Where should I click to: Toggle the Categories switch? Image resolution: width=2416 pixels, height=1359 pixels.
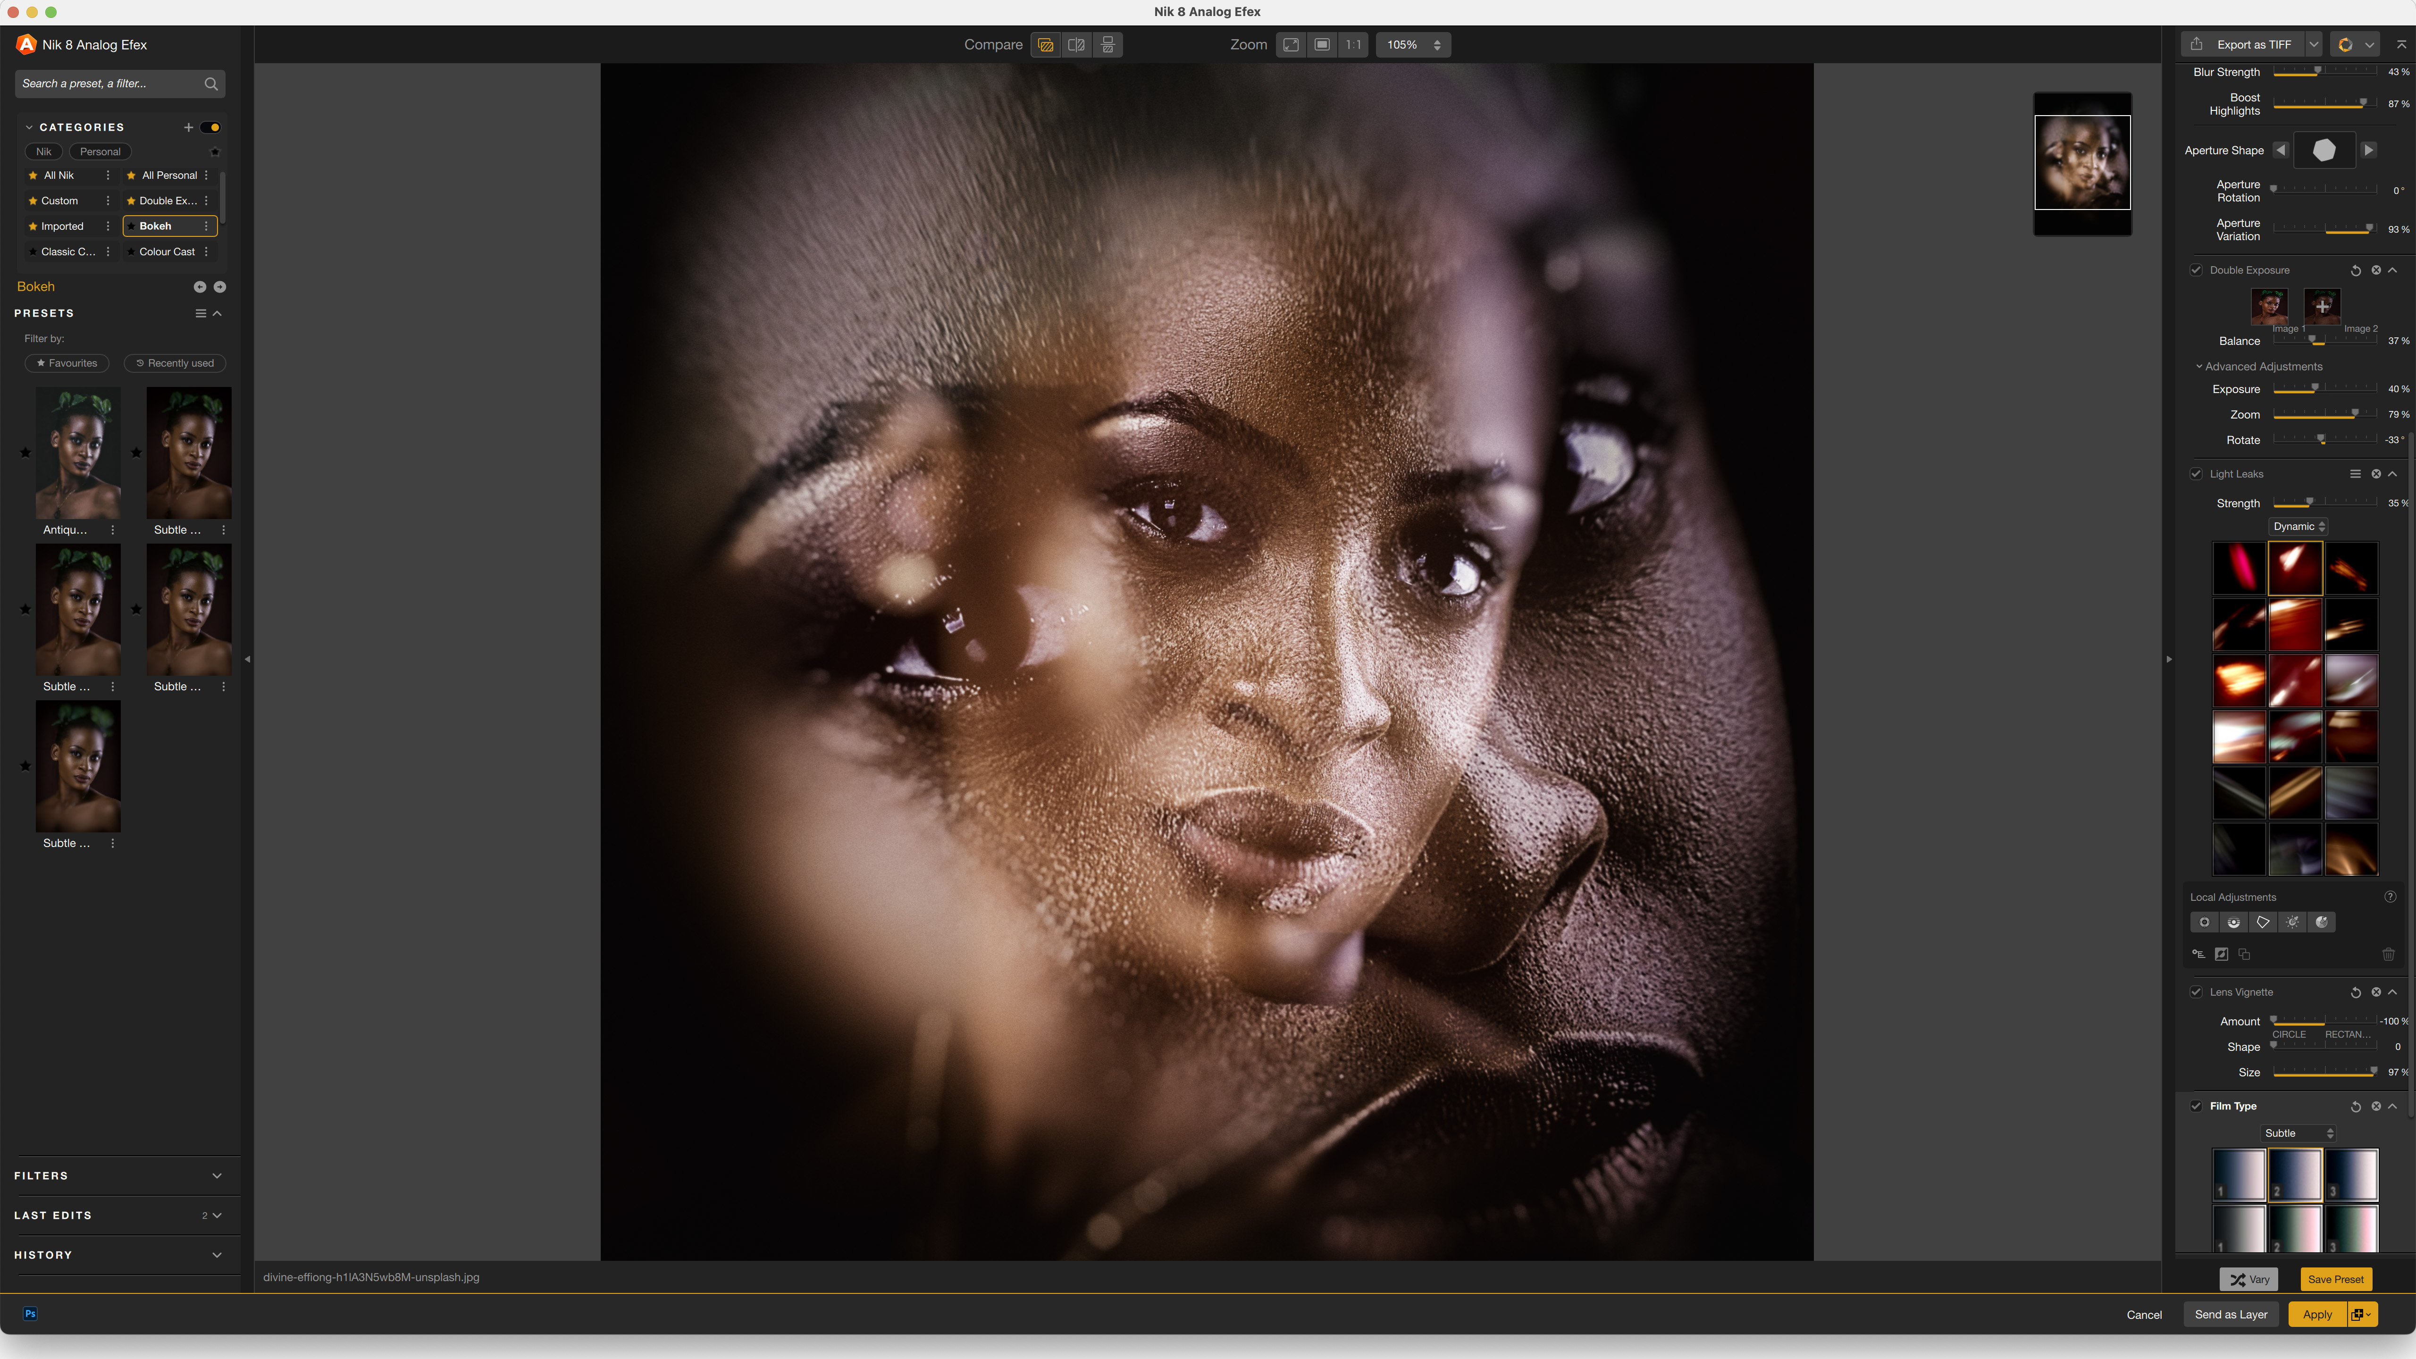coord(210,127)
